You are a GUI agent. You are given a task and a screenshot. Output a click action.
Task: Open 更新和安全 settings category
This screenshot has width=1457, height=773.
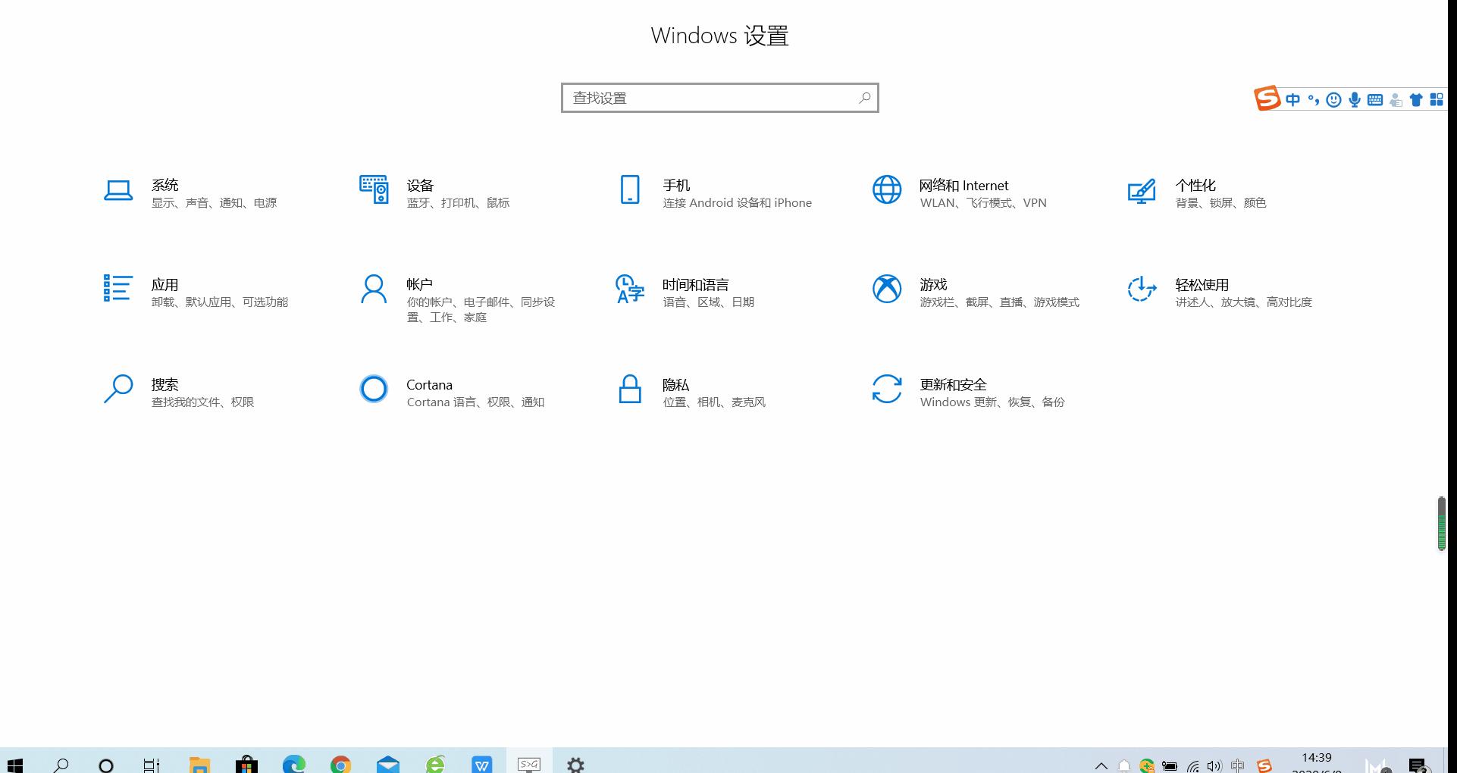click(973, 392)
